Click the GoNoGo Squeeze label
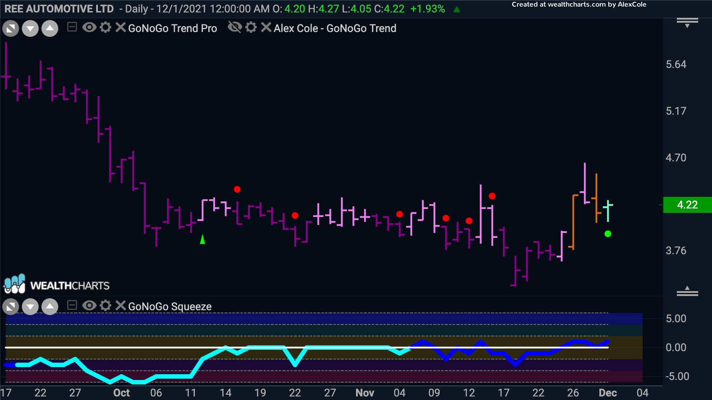Image resolution: width=712 pixels, height=400 pixels. click(x=170, y=307)
